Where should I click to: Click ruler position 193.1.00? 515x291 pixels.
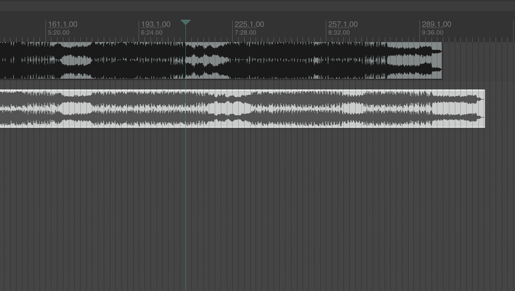pos(156,24)
